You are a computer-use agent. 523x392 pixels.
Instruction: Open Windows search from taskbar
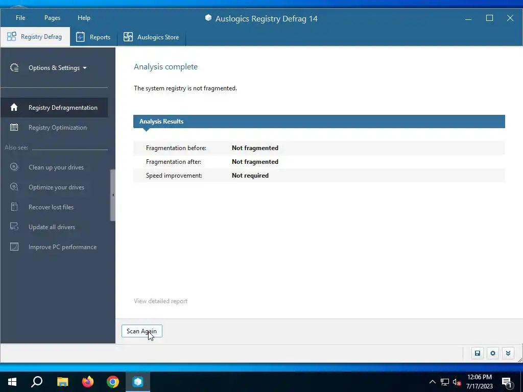(37, 382)
